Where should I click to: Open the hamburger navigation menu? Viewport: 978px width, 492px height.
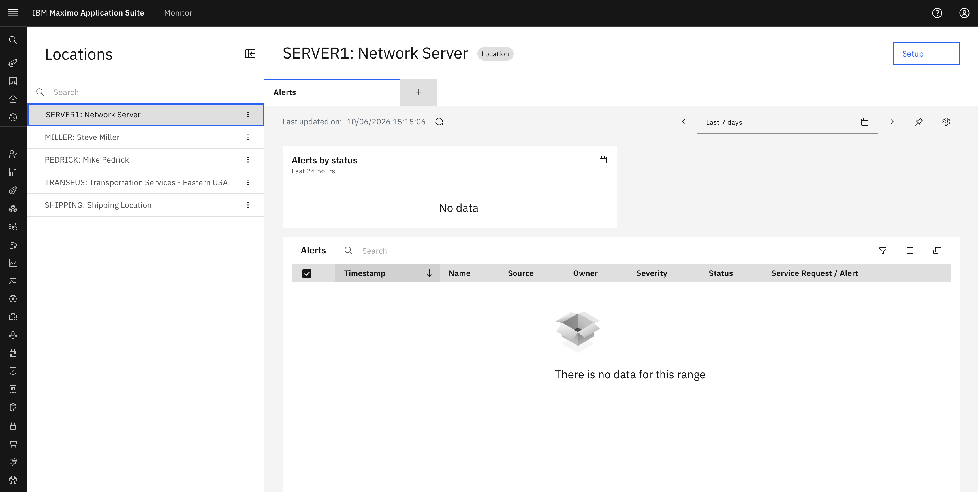tap(13, 13)
